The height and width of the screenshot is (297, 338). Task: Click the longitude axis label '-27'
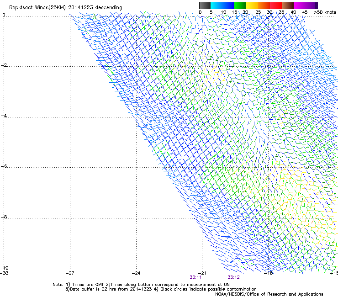pos(70,273)
